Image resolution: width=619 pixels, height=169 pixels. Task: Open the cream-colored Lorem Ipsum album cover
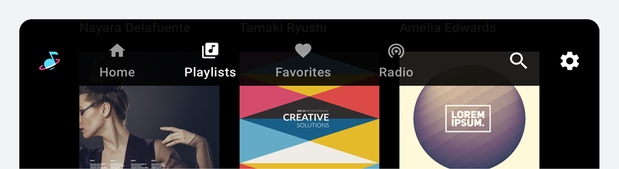click(x=469, y=110)
